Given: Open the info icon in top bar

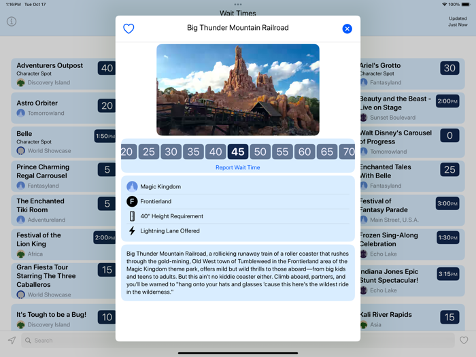Looking at the screenshot, I should 12,22.
